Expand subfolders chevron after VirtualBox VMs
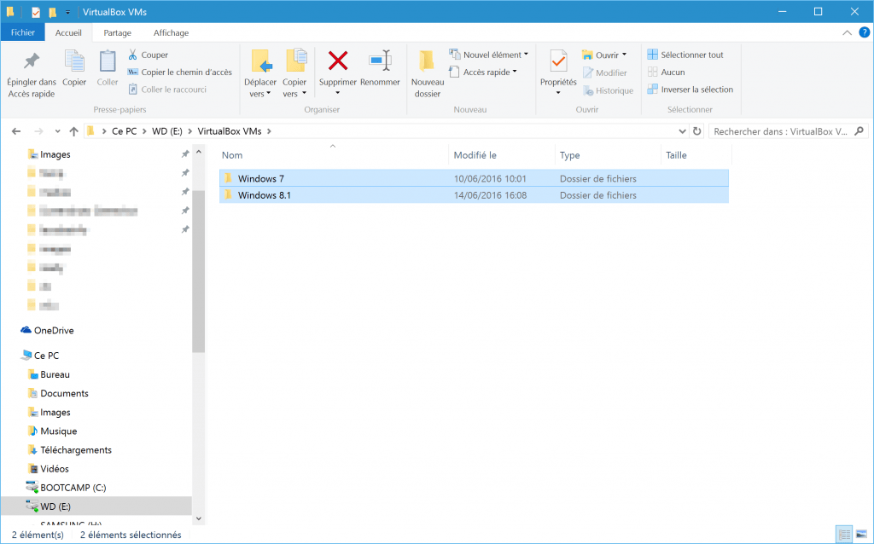874x544 pixels. (269, 131)
